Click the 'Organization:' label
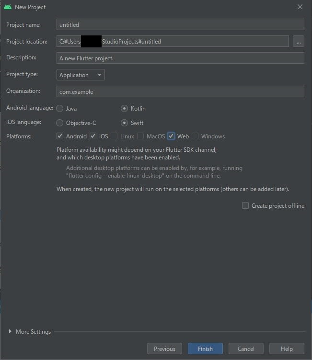The width and height of the screenshot is (312, 360). coord(23,91)
